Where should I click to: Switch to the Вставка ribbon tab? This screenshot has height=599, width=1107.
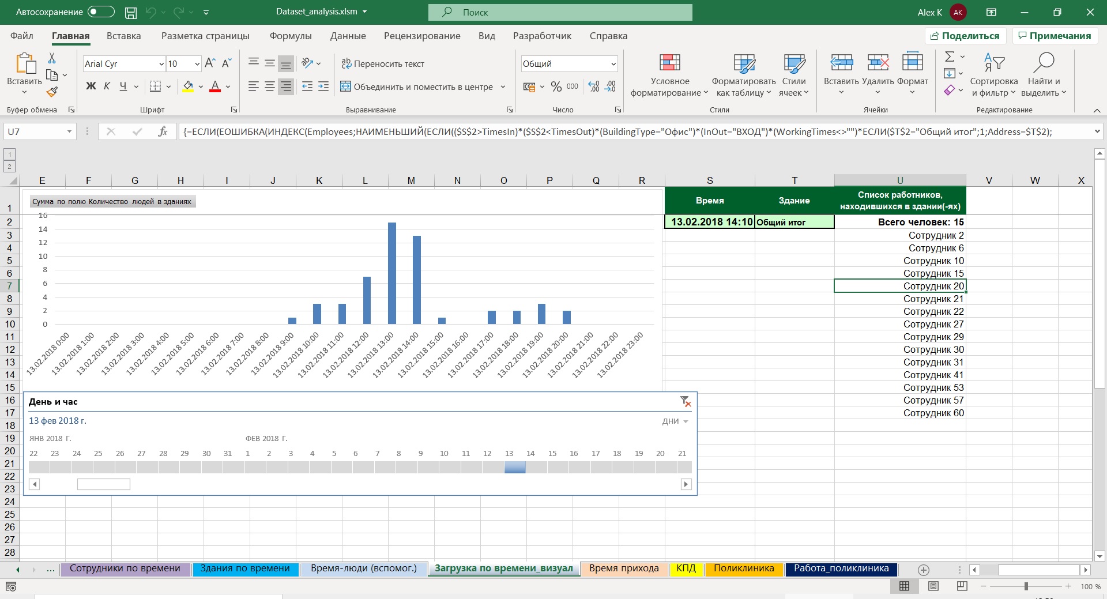[124, 36]
